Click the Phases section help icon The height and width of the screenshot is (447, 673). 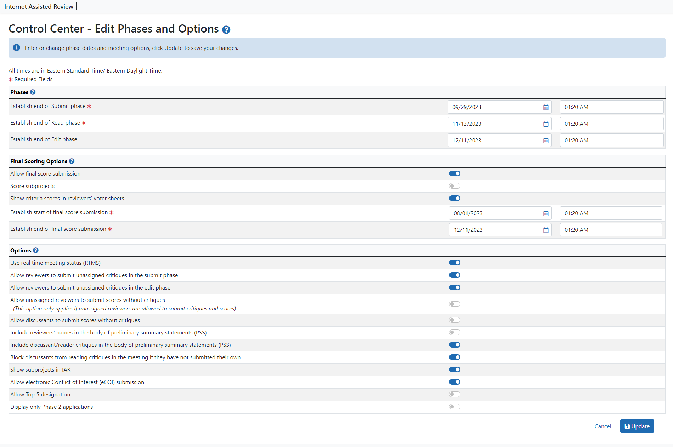pos(33,92)
